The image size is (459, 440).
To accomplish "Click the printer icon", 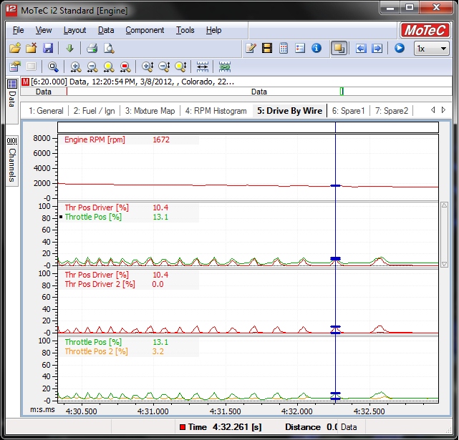I will coord(92,48).
